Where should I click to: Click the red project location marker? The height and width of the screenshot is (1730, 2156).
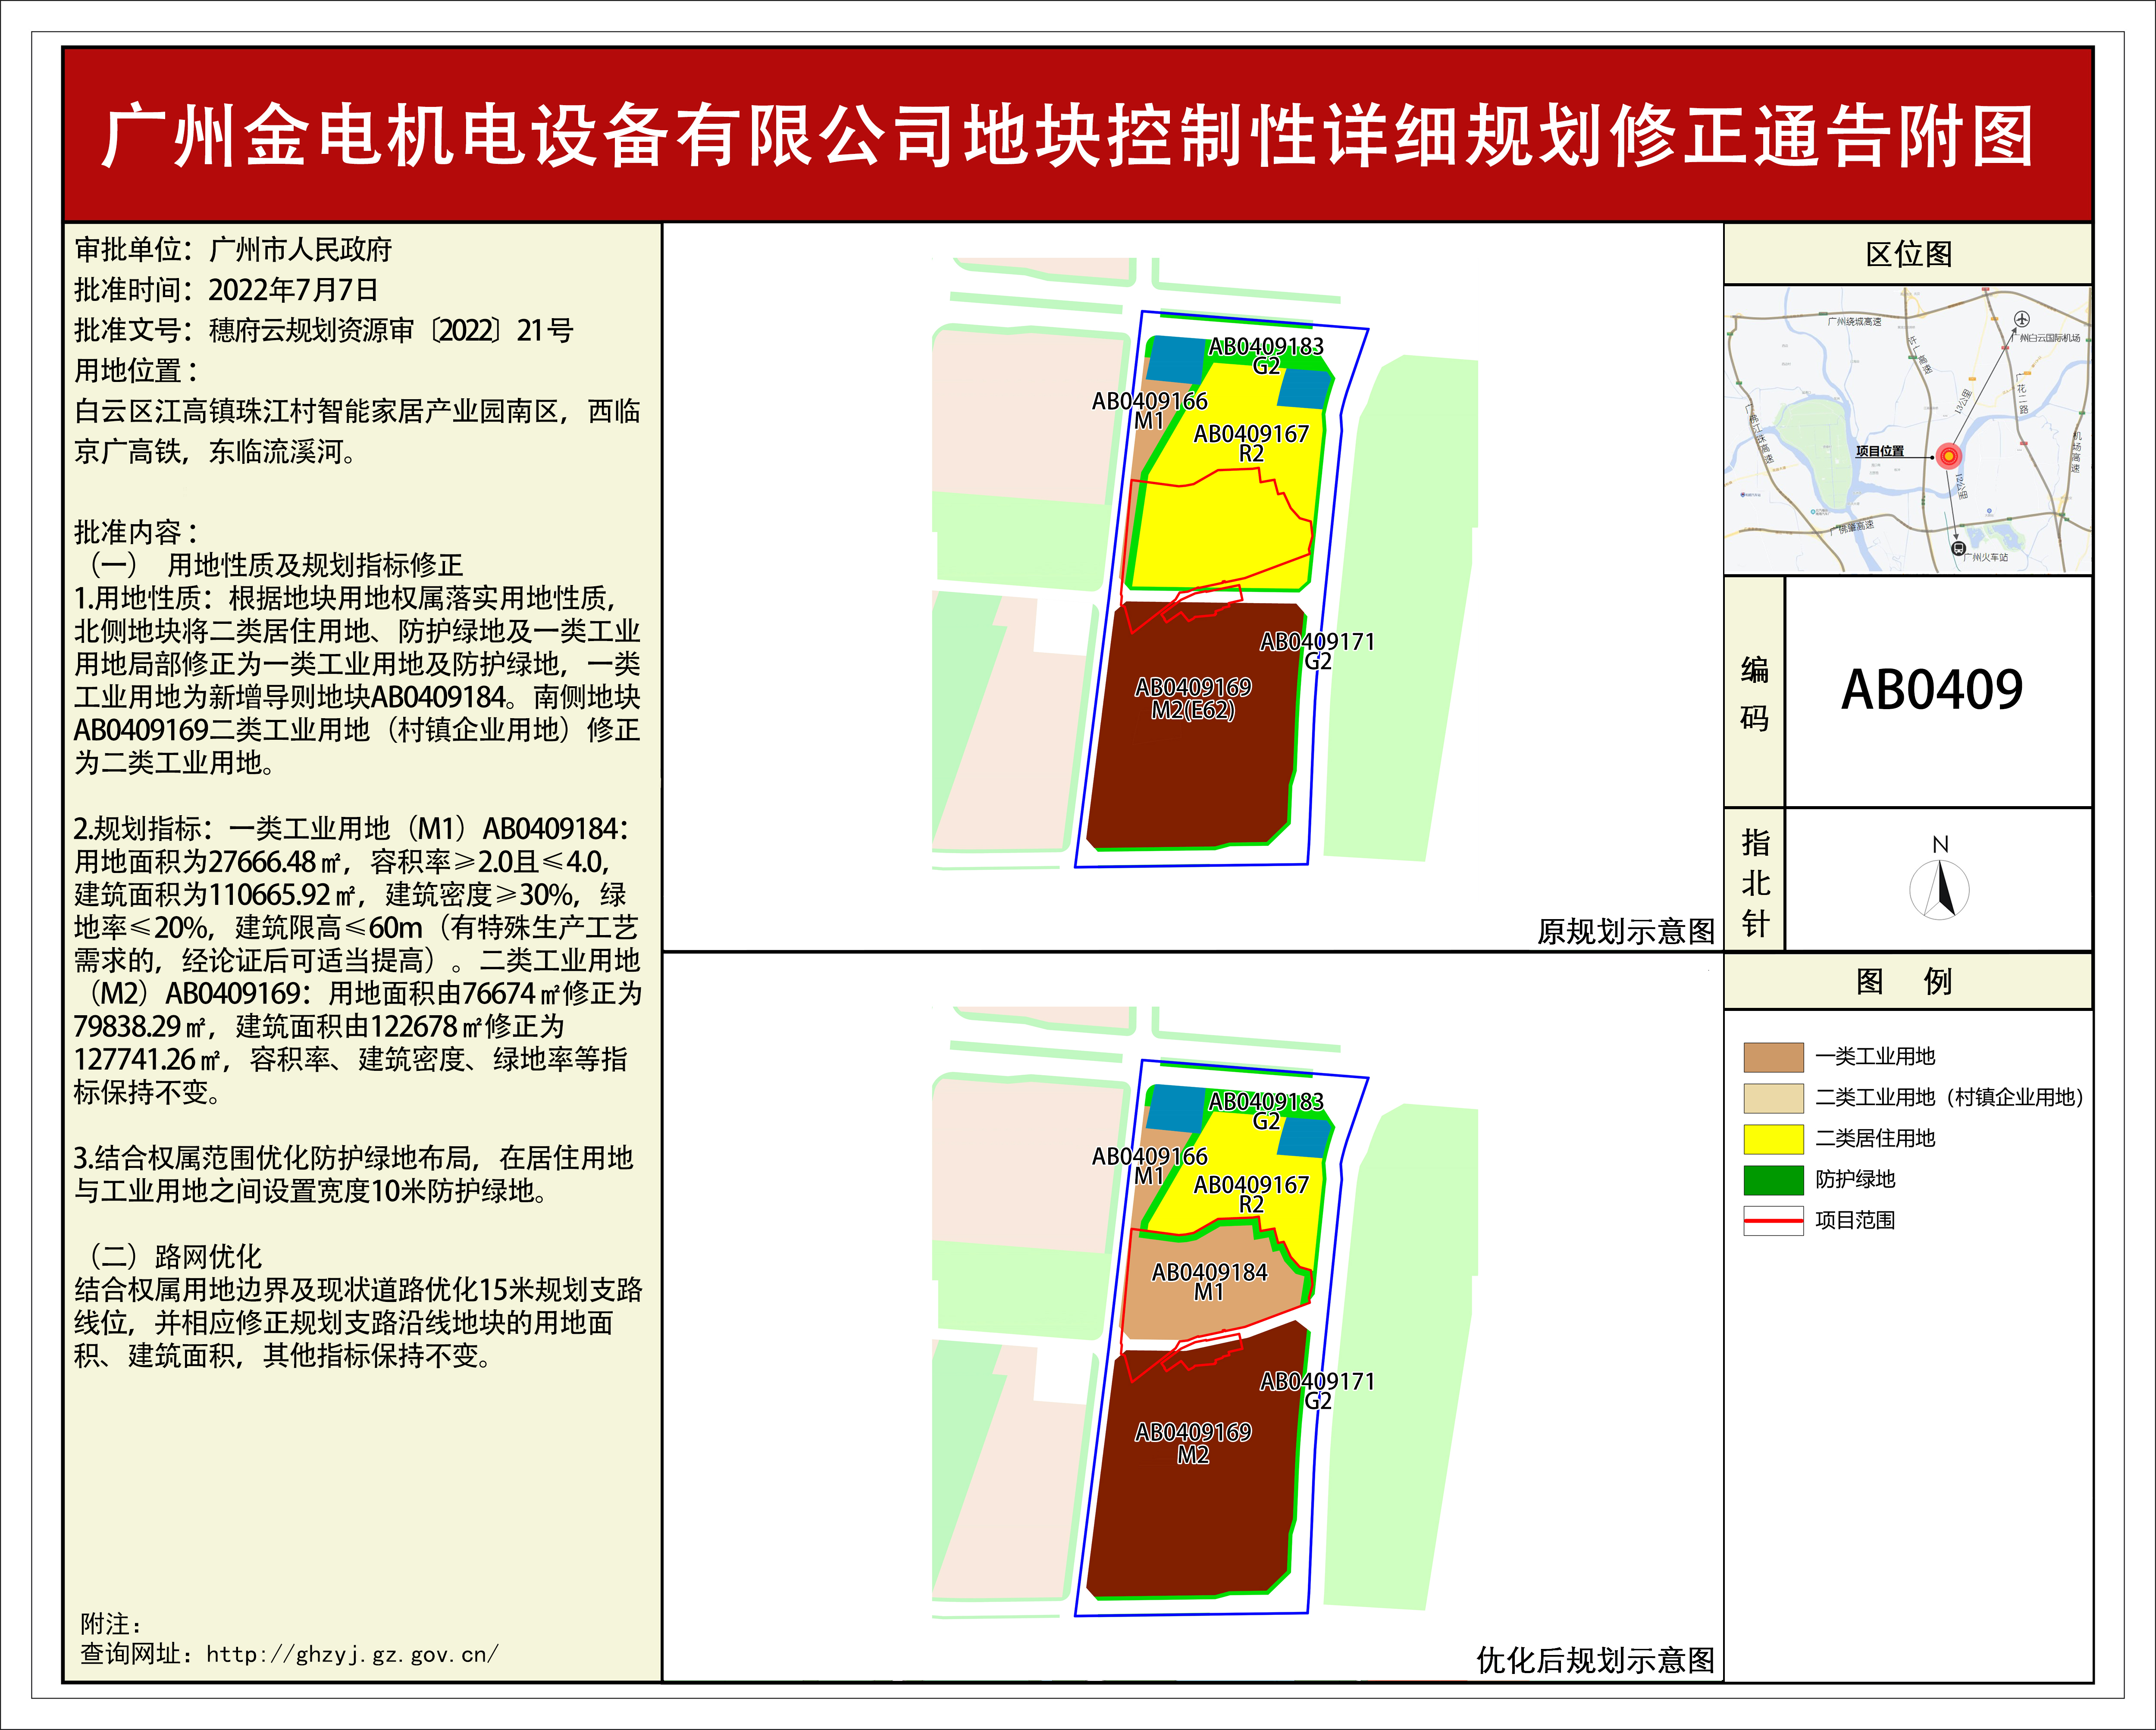pos(1948,457)
